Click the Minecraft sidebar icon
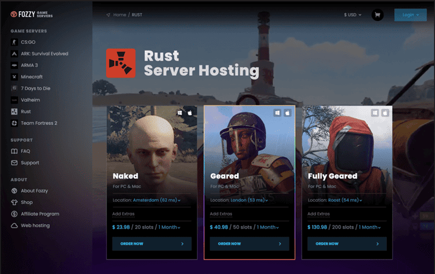Image resolution: width=435 pixels, height=274 pixels. click(x=14, y=76)
